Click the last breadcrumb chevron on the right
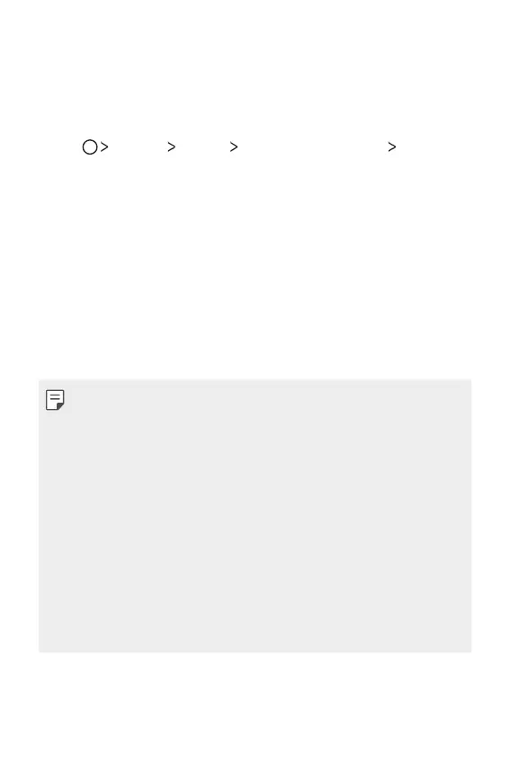The width and height of the screenshot is (510, 764). (x=391, y=147)
